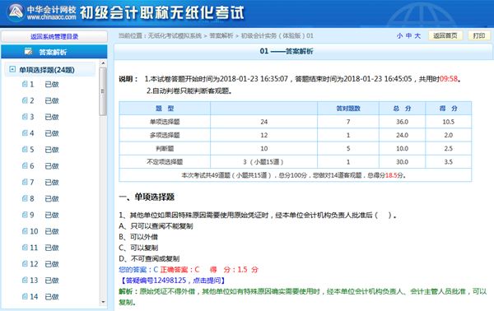Click the 打印 print button
This screenshot has width=494, height=311.
point(479,35)
